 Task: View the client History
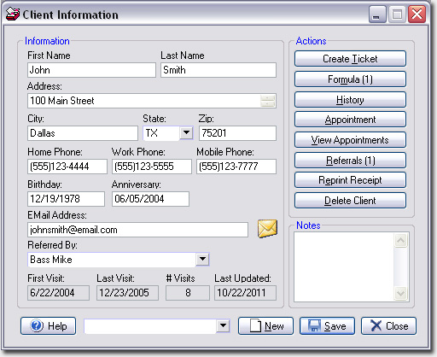[x=350, y=100]
